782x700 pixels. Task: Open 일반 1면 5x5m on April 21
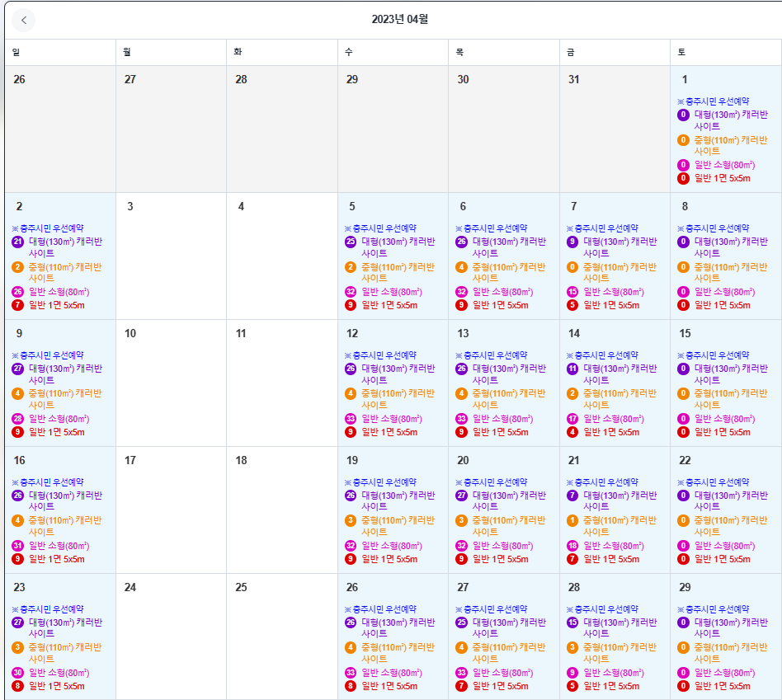pyautogui.click(x=611, y=559)
